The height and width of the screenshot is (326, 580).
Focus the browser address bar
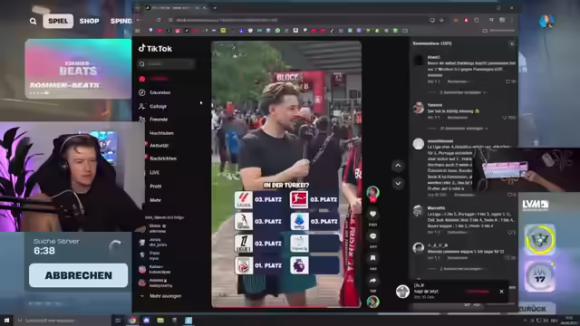[296, 20]
